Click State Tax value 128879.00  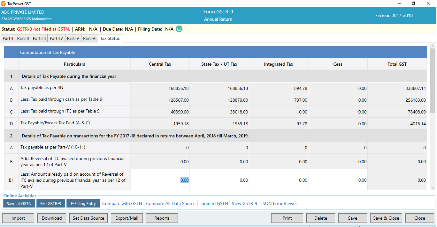pyautogui.click(x=238, y=100)
